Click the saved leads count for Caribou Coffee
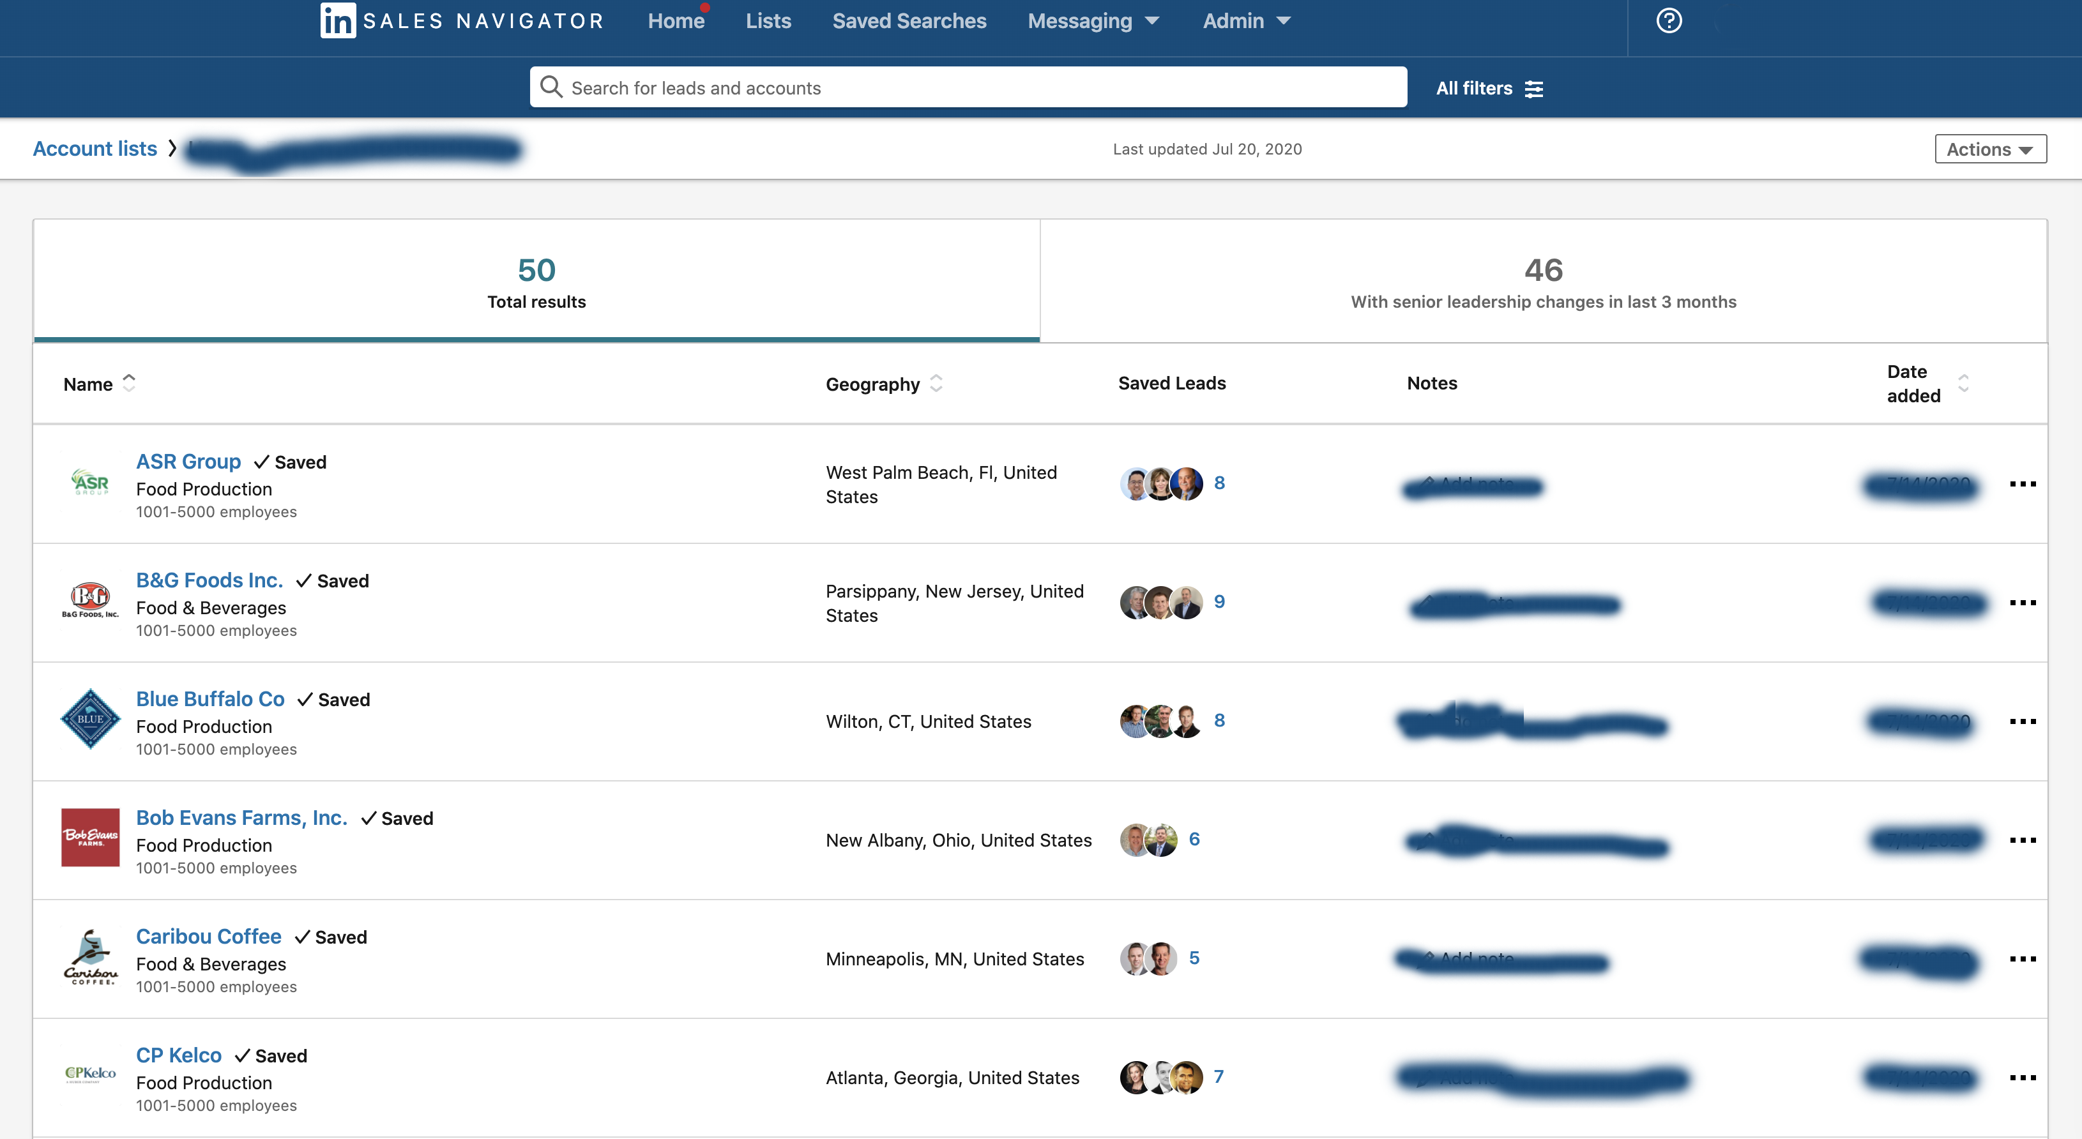Image resolution: width=2082 pixels, height=1139 pixels. click(x=1194, y=958)
